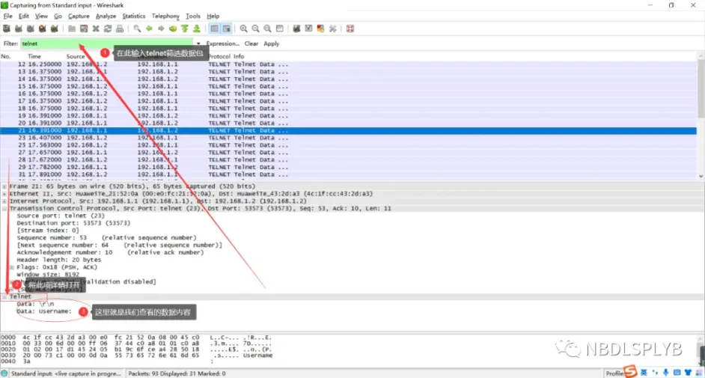Image resolution: width=705 pixels, height=378 pixels.
Task: Collapse the Telnet tree section
Action: tap(4, 296)
